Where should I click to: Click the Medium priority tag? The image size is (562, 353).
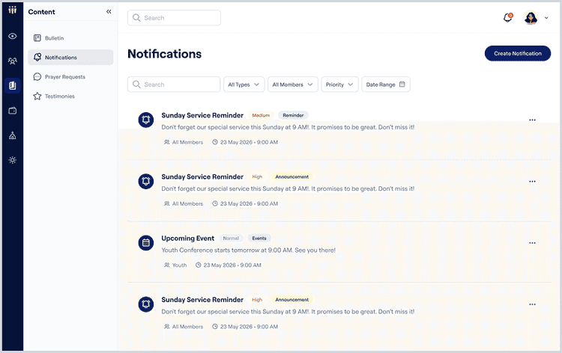pyautogui.click(x=261, y=115)
